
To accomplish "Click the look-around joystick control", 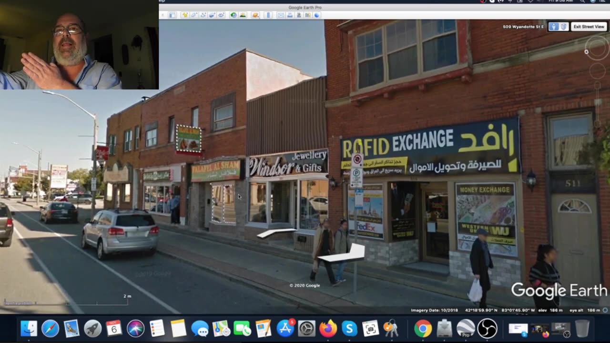I will (x=598, y=48).
